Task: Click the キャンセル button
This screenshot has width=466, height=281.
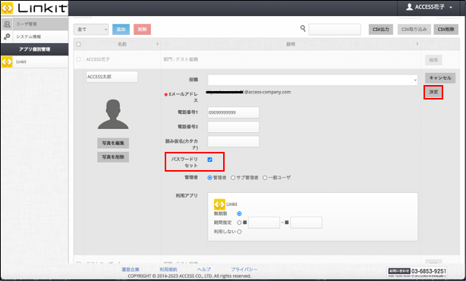Action: tap(440, 78)
